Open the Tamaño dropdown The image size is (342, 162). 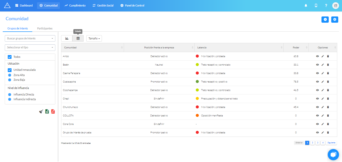point(94,38)
